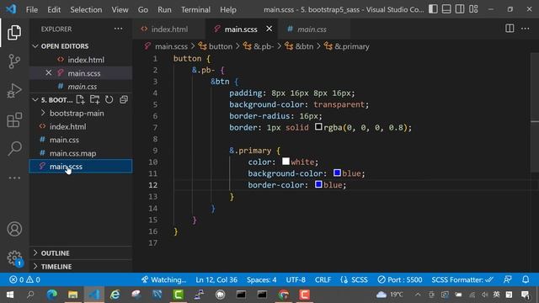539x303 pixels.
Task: Click SCSS Formatter status item
Action: (462, 279)
